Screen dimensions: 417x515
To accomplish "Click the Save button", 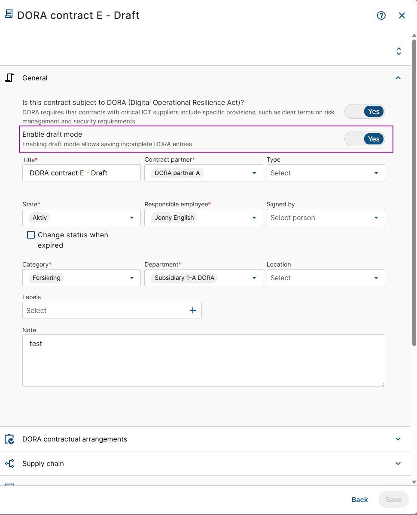I will (393, 500).
